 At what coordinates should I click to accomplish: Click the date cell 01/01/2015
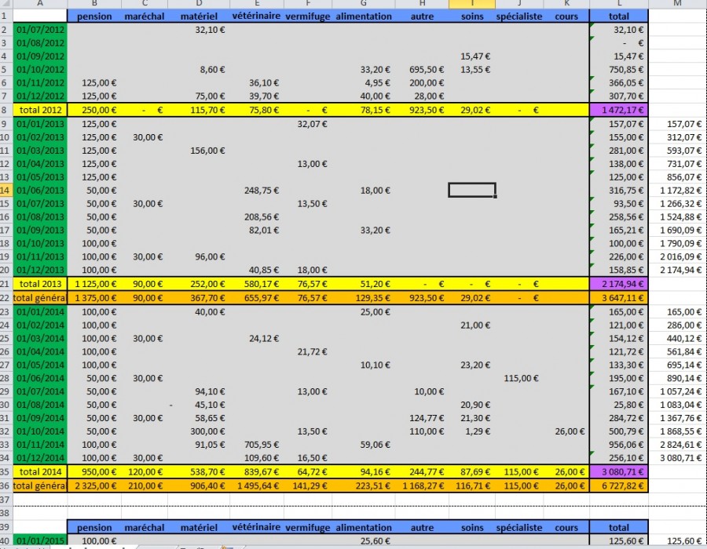pyautogui.click(x=40, y=541)
